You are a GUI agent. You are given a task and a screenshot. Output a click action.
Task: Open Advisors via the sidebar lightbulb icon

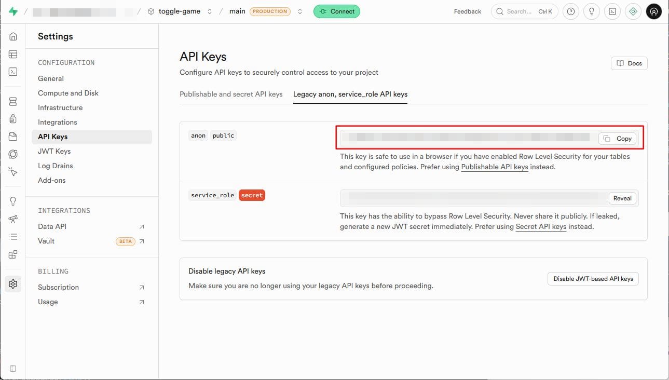pyautogui.click(x=13, y=201)
